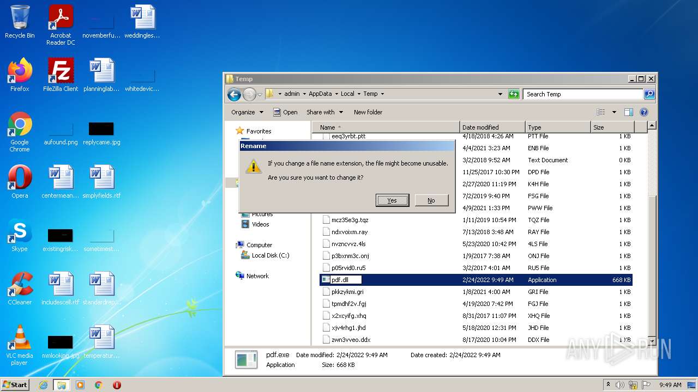Click admin breadcrumb in address bar

tap(292, 94)
